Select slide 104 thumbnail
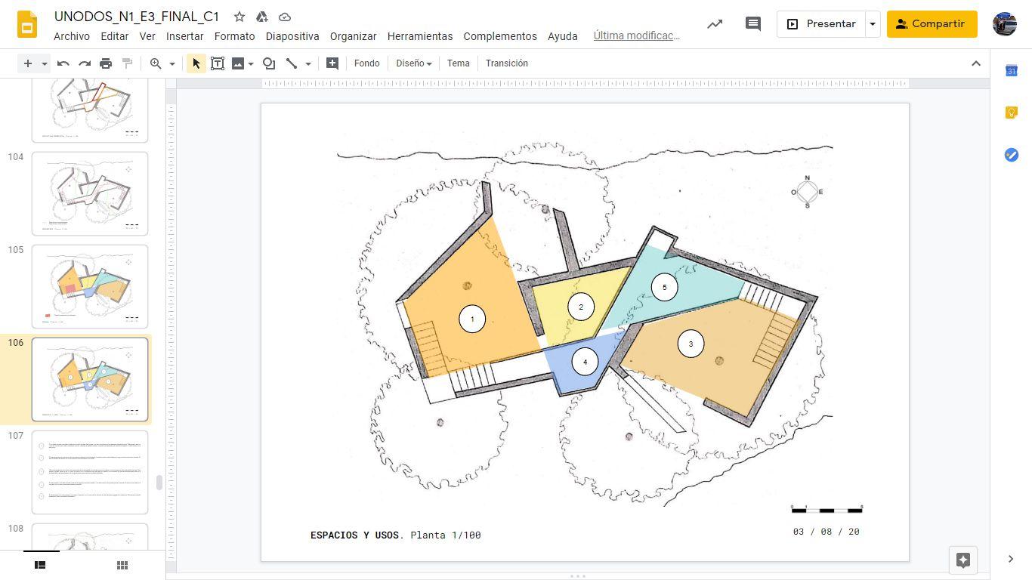This screenshot has width=1032, height=580. [90, 193]
